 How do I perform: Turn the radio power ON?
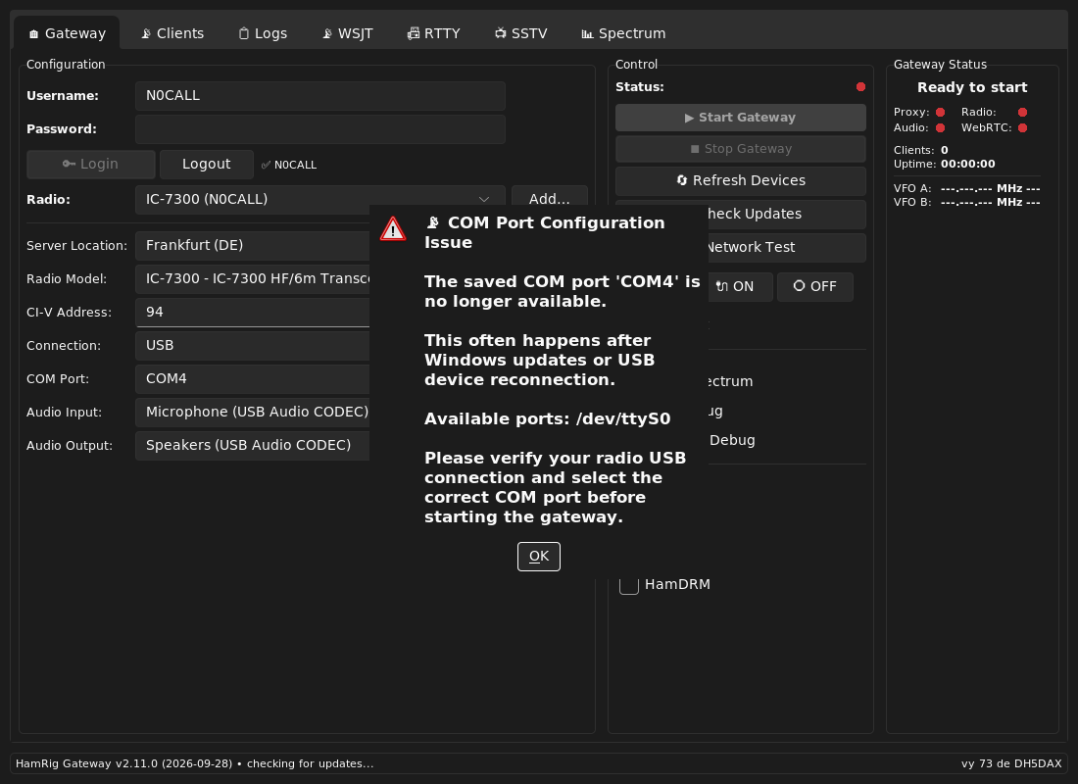741,287
